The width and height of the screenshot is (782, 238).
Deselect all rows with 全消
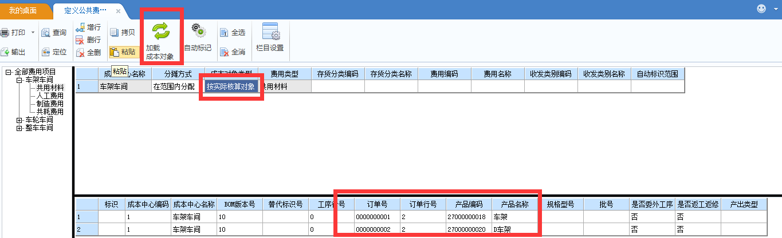click(x=225, y=52)
